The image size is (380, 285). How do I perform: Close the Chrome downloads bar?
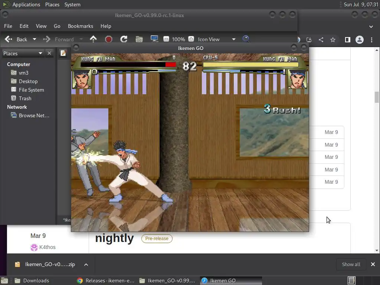(x=373, y=264)
